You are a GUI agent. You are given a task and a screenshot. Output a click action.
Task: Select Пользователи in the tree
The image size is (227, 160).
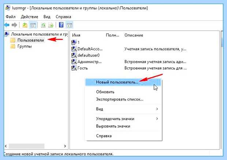pos(30,40)
